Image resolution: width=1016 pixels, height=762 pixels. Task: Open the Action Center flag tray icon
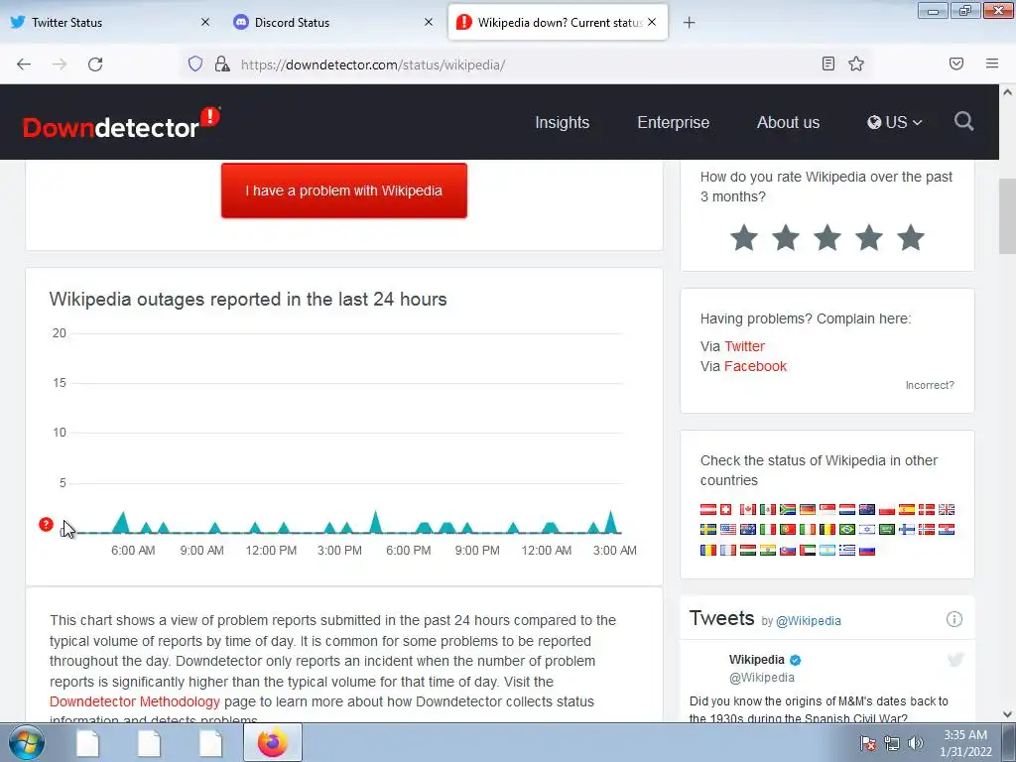click(868, 743)
